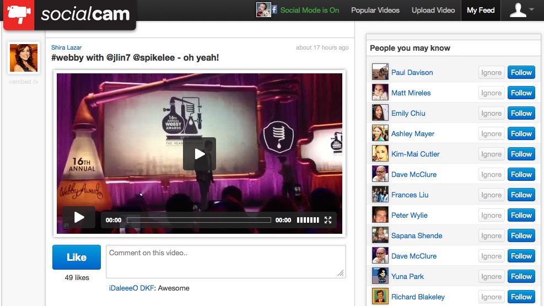
Task: Open Shira Lazar's avatar photo
Action: point(24,58)
